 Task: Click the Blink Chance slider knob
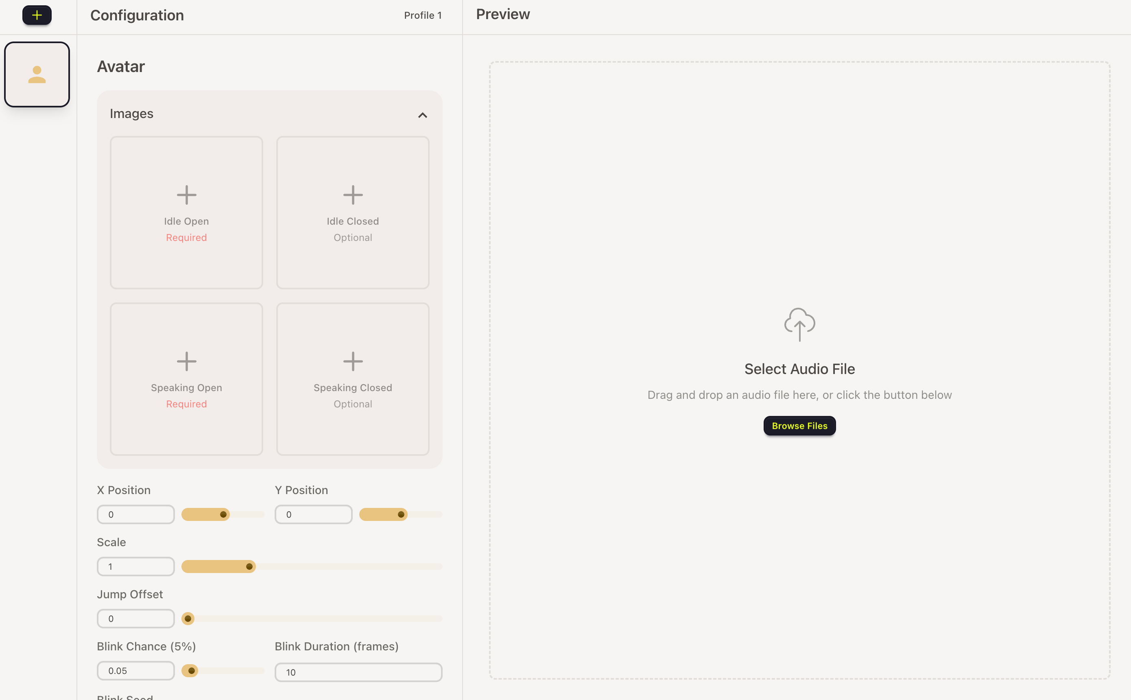coord(191,670)
